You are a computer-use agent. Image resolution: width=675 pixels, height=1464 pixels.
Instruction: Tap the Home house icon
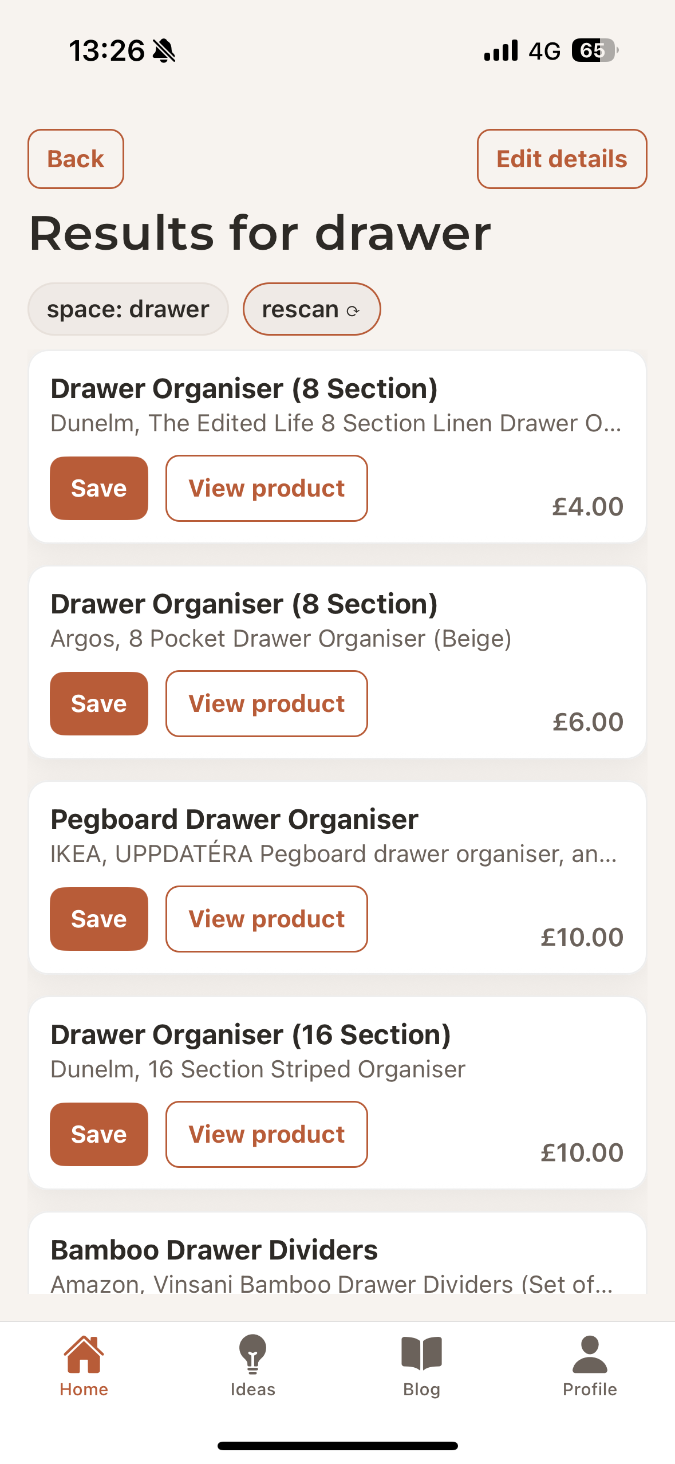click(84, 1354)
